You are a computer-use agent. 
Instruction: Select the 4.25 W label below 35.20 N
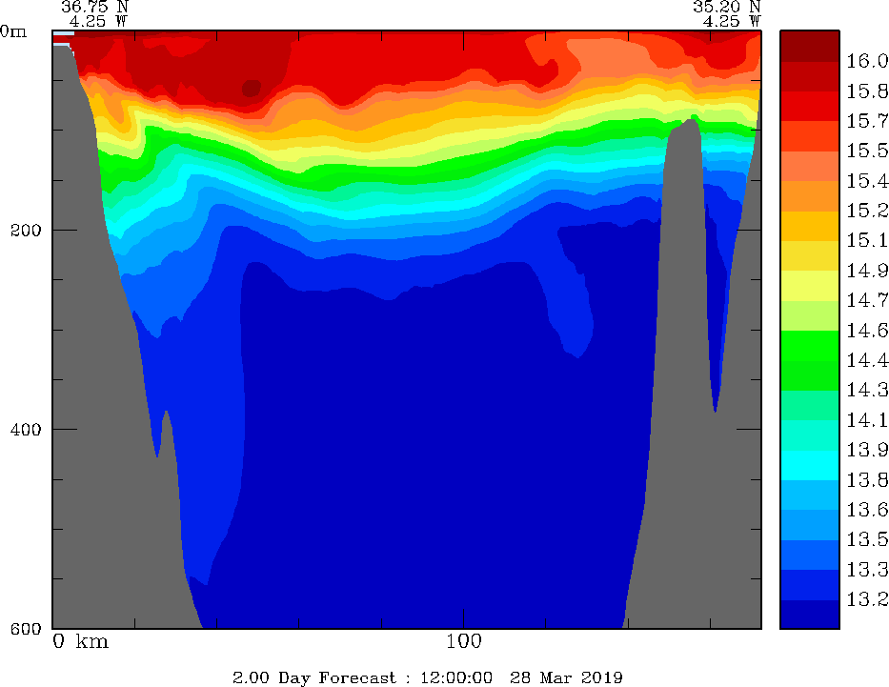732,22
